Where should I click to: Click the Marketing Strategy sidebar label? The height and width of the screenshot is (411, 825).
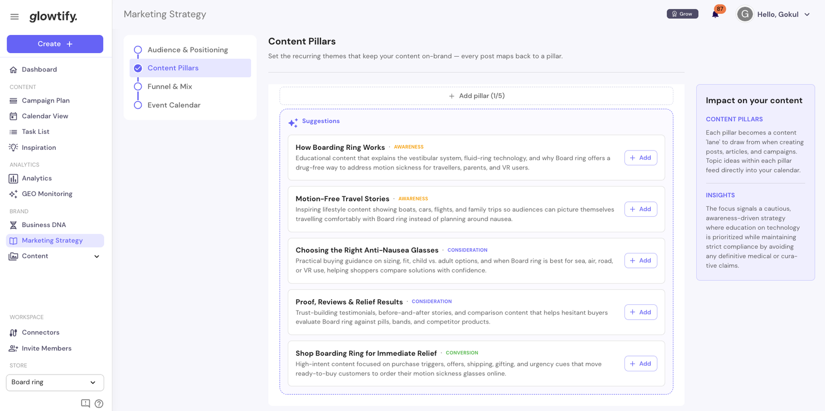click(52, 241)
